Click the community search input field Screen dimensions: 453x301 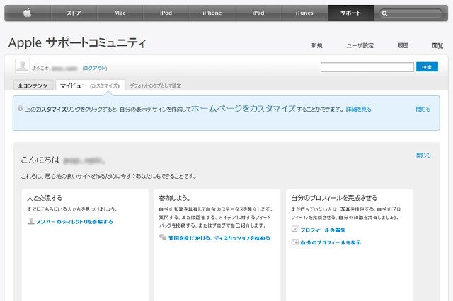pyautogui.click(x=367, y=67)
